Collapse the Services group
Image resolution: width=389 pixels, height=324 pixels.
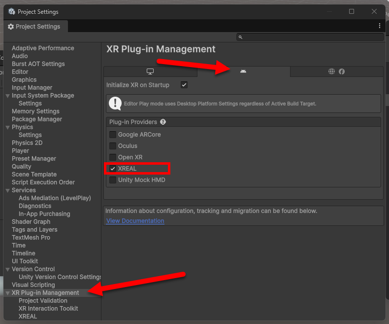coord(8,190)
